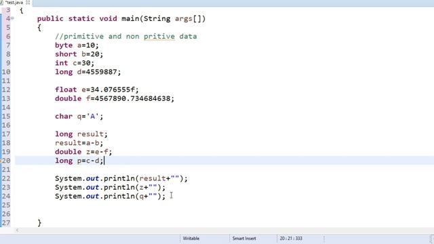Image resolution: width=434 pixels, height=244 pixels.
Task: Place cursor on "short b=20;"
Action: 79,54
